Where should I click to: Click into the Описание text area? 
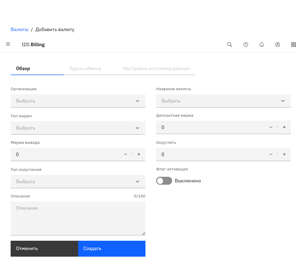(x=78, y=218)
